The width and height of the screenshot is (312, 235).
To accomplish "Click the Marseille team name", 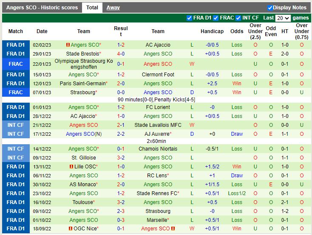I will tap(157, 220).
